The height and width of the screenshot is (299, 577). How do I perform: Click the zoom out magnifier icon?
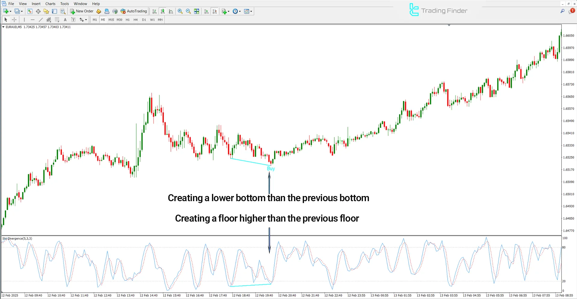(188, 11)
